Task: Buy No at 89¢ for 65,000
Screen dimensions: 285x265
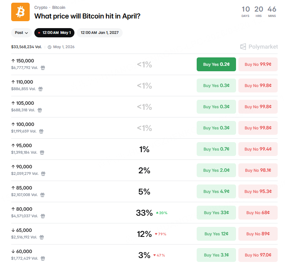Action: coord(258,234)
